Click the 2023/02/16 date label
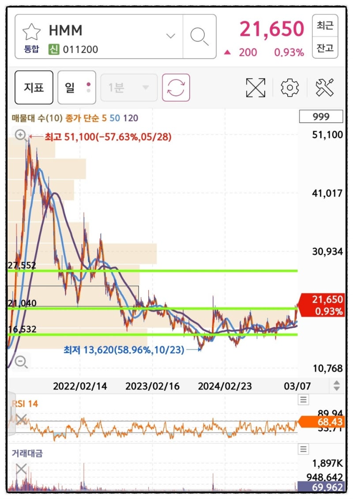This screenshot has height=499, width=353. 152,386
